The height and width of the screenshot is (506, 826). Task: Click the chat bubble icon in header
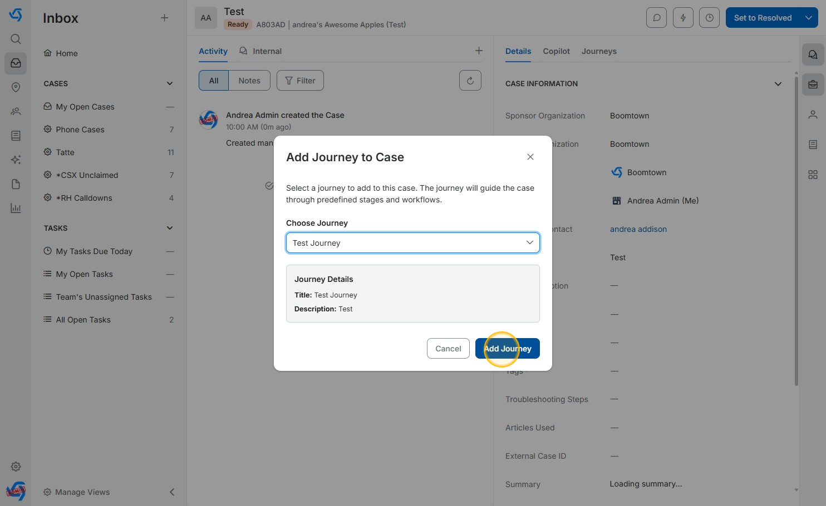point(656,18)
